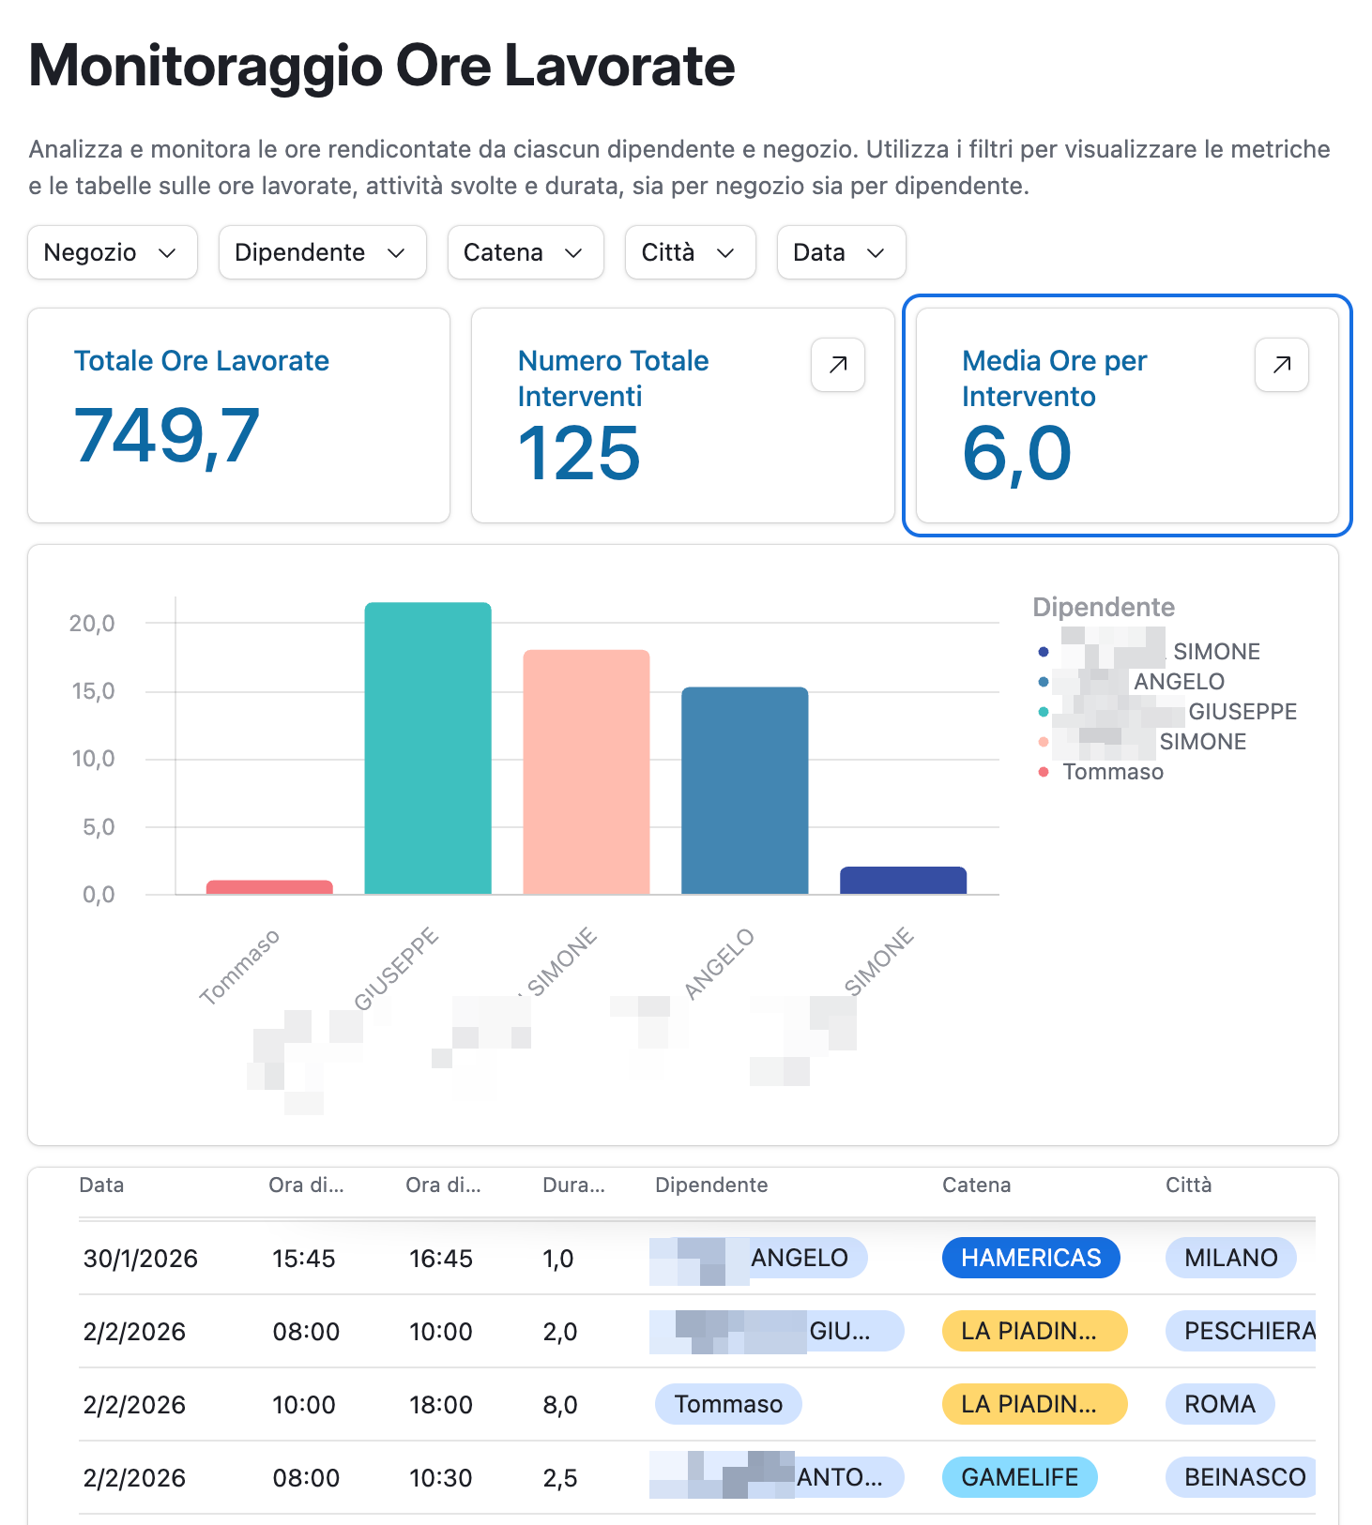This screenshot has width=1372, height=1525.
Task: Click pink SIMONE legend dot
Action: tap(1044, 742)
